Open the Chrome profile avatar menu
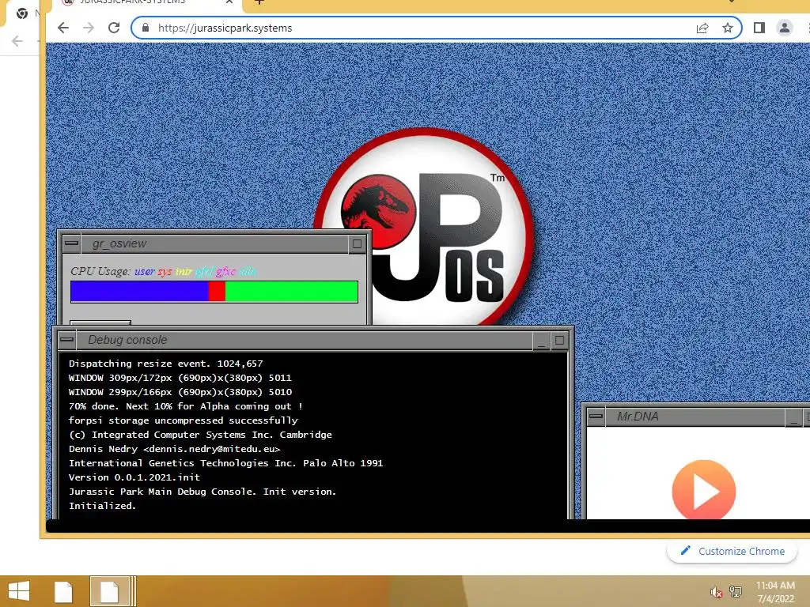This screenshot has height=607, width=810. (784, 28)
